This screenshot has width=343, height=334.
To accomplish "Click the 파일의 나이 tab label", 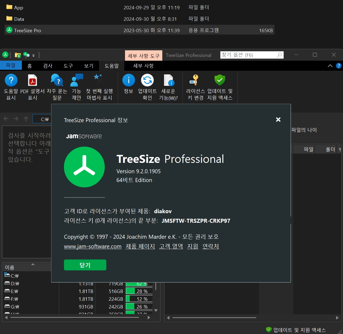I will click(x=304, y=130).
